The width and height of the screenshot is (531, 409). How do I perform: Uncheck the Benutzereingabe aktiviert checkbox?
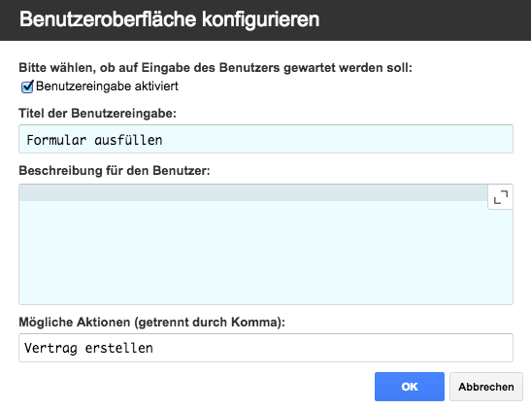point(27,86)
